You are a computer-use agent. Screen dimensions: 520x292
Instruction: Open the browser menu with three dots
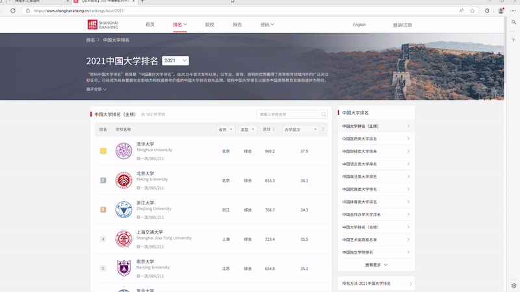click(x=513, y=10)
